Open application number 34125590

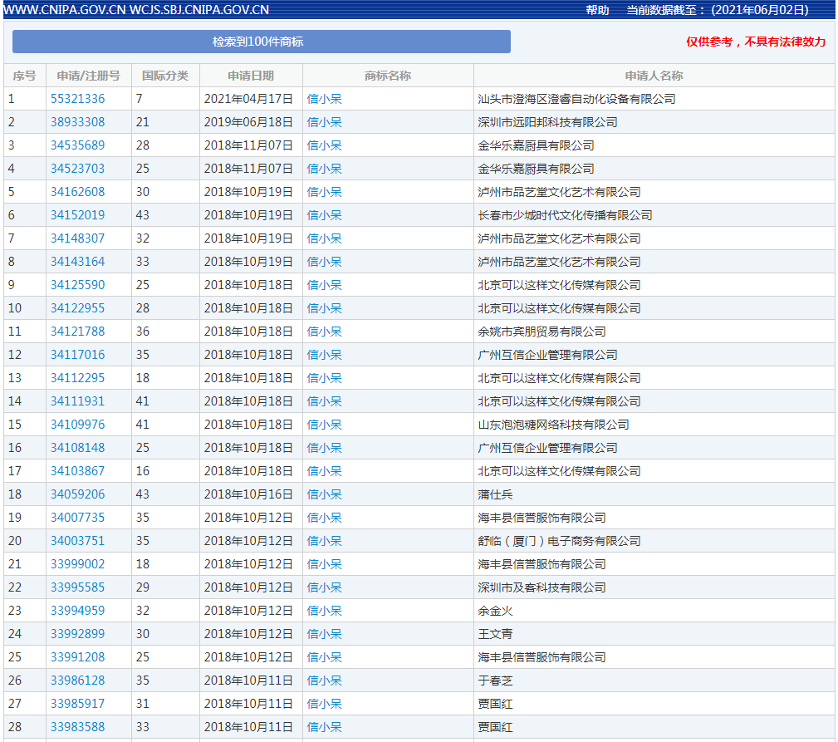(77, 285)
